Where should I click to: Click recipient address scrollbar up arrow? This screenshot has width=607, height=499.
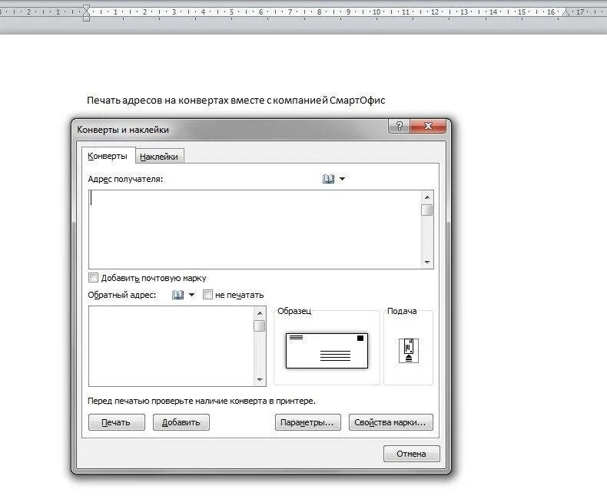point(427,197)
